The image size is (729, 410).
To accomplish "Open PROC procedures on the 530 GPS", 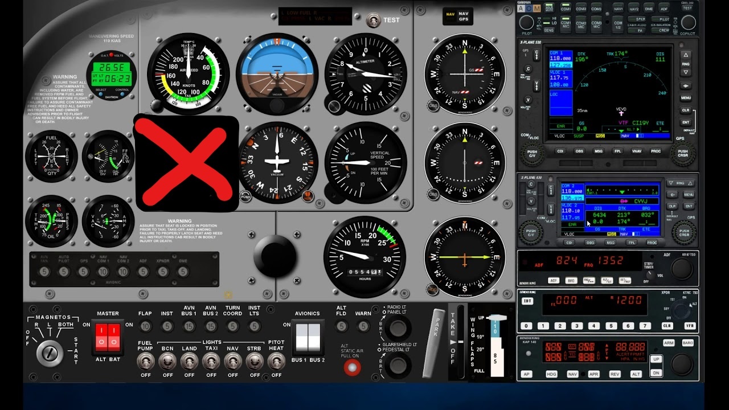I will 656,151.
